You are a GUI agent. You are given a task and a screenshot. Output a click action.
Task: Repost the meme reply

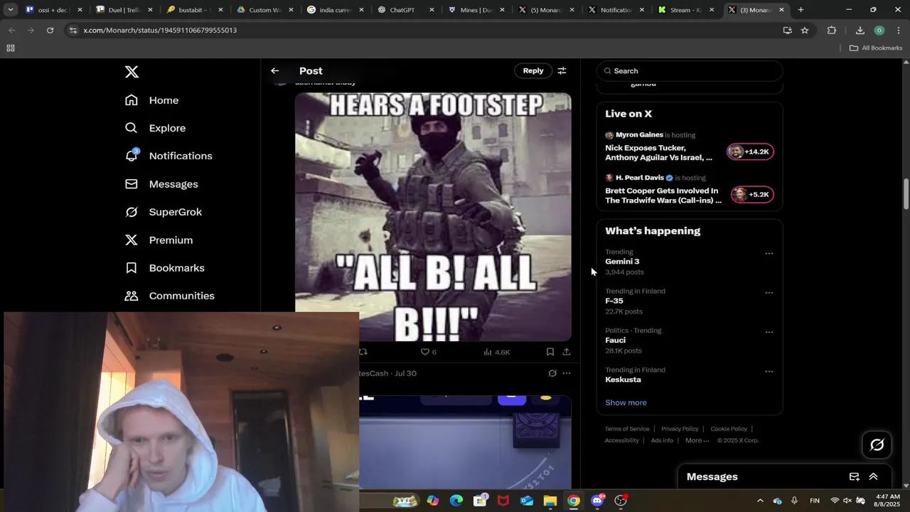[x=363, y=352]
